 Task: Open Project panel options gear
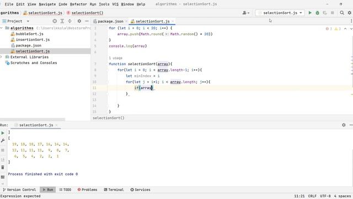point(79,21)
